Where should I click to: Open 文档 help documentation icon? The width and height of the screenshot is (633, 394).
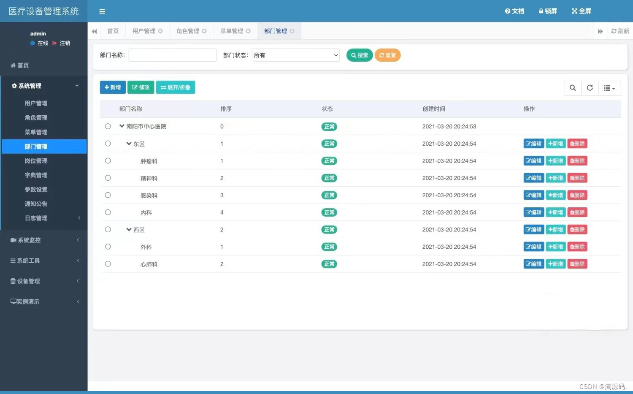514,11
